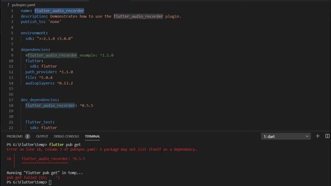Click the 'Running "flutter pub get" in temp...' line

pyautogui.click(x=44, y=173)
